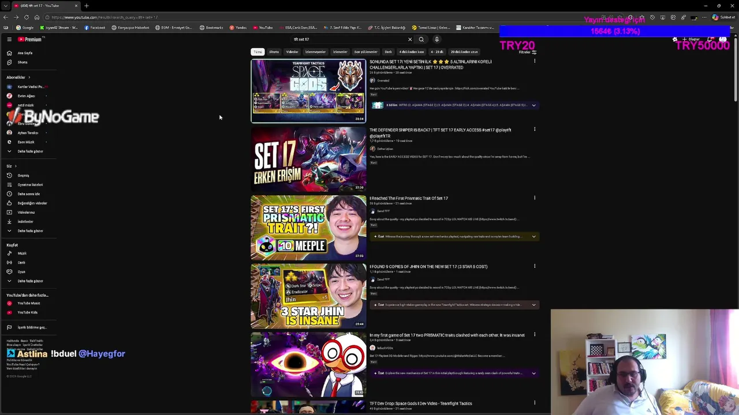Expand summary under two PRISMATIC traits video

coord(533,373)
